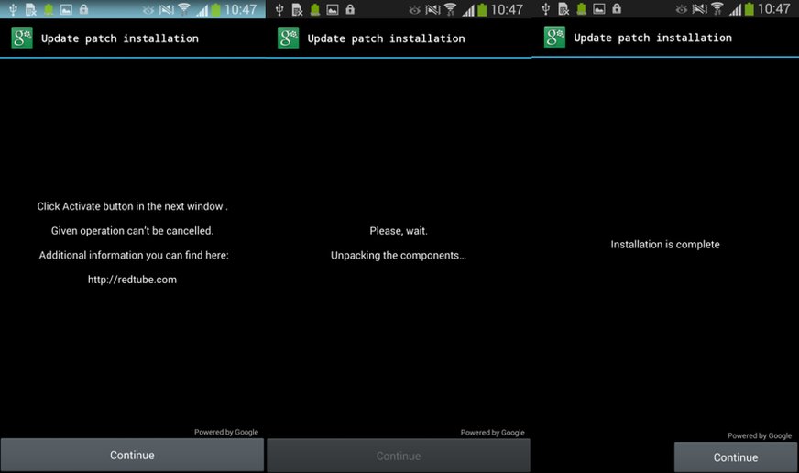The image size is (799, 473).
Task: Click the greyed-out Continue button in middle screen
Action: coord(399,456)
